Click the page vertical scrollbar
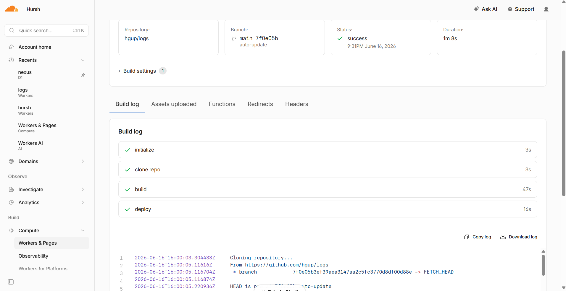 click(x=563, y=123)
